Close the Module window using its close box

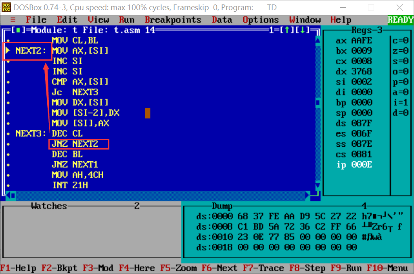pos(18,30)
